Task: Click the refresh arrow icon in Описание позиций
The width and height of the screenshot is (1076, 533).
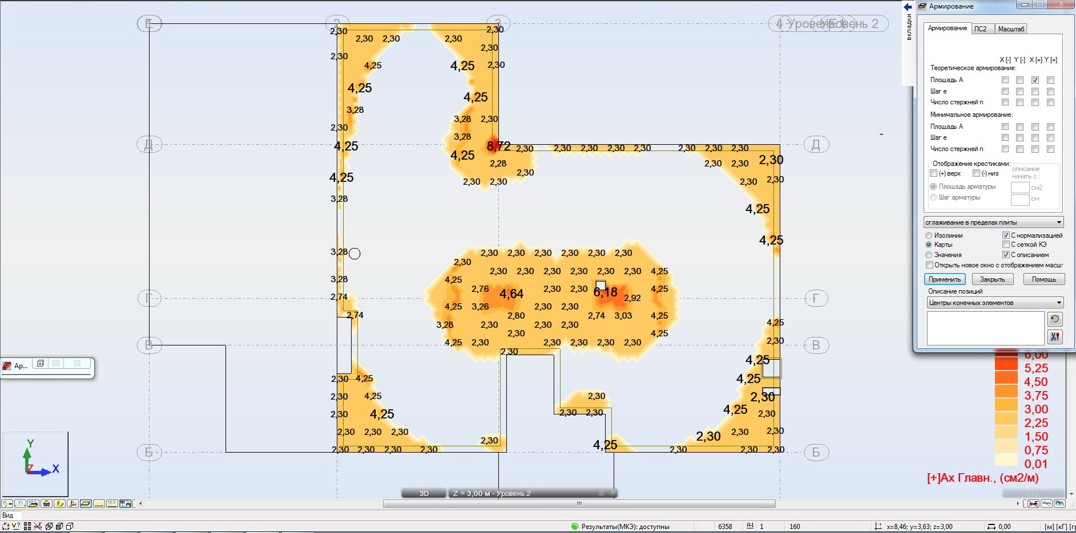Action: 1055,319
